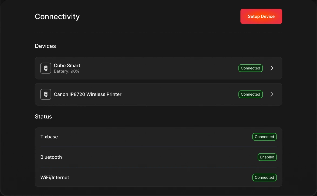Image resolution: width=317 pixels, height=196 pixels.
Task: Select the WiFi/Internet status label
Action: click(55, 177)
